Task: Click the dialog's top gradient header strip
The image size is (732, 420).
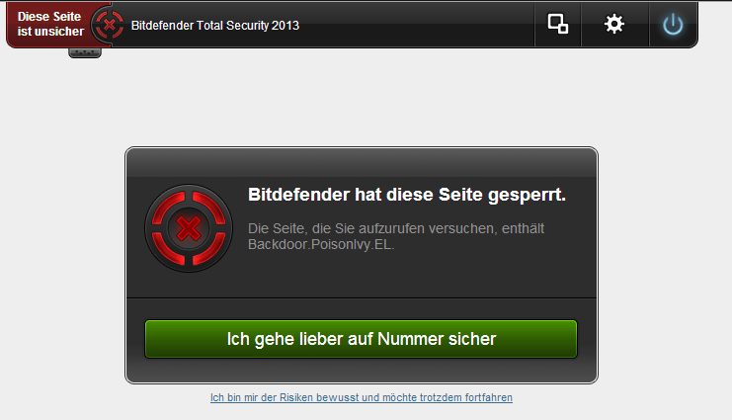Action: tap(362, 163)
